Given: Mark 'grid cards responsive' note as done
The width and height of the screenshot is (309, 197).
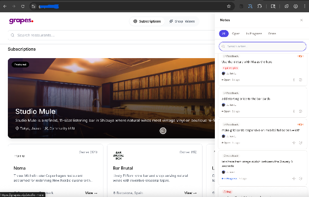Looking at the screenshot, I should 301,143.
